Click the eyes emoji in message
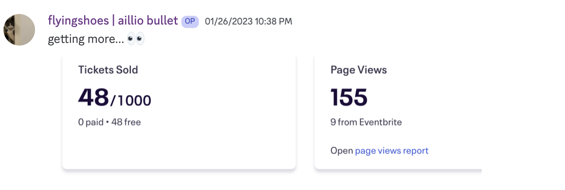Image resolution: width=565 pixels, height=190 pixels. pos(135,40)
